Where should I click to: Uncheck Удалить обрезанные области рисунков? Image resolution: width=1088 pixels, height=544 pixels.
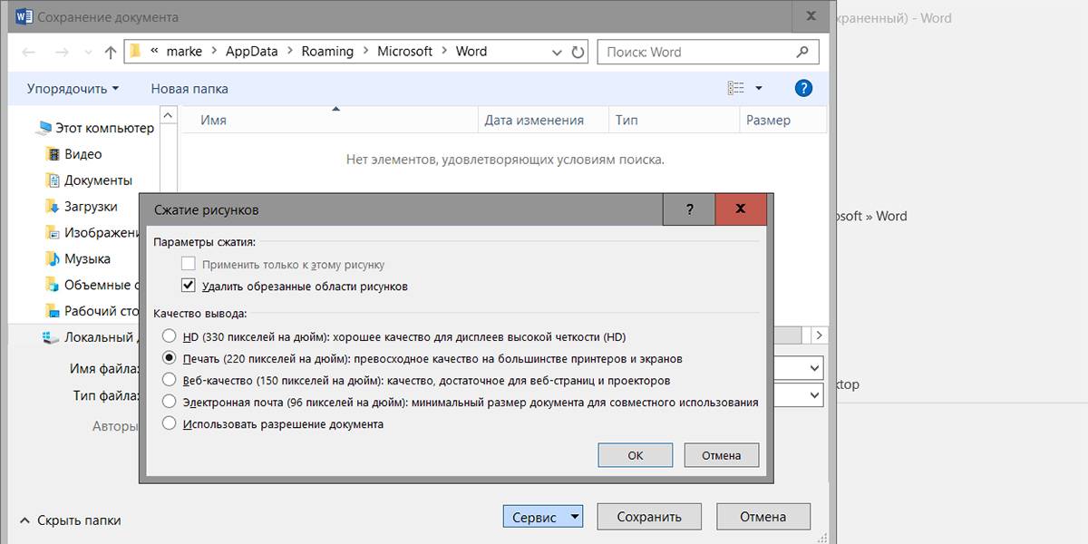click(x=189, y=286)
